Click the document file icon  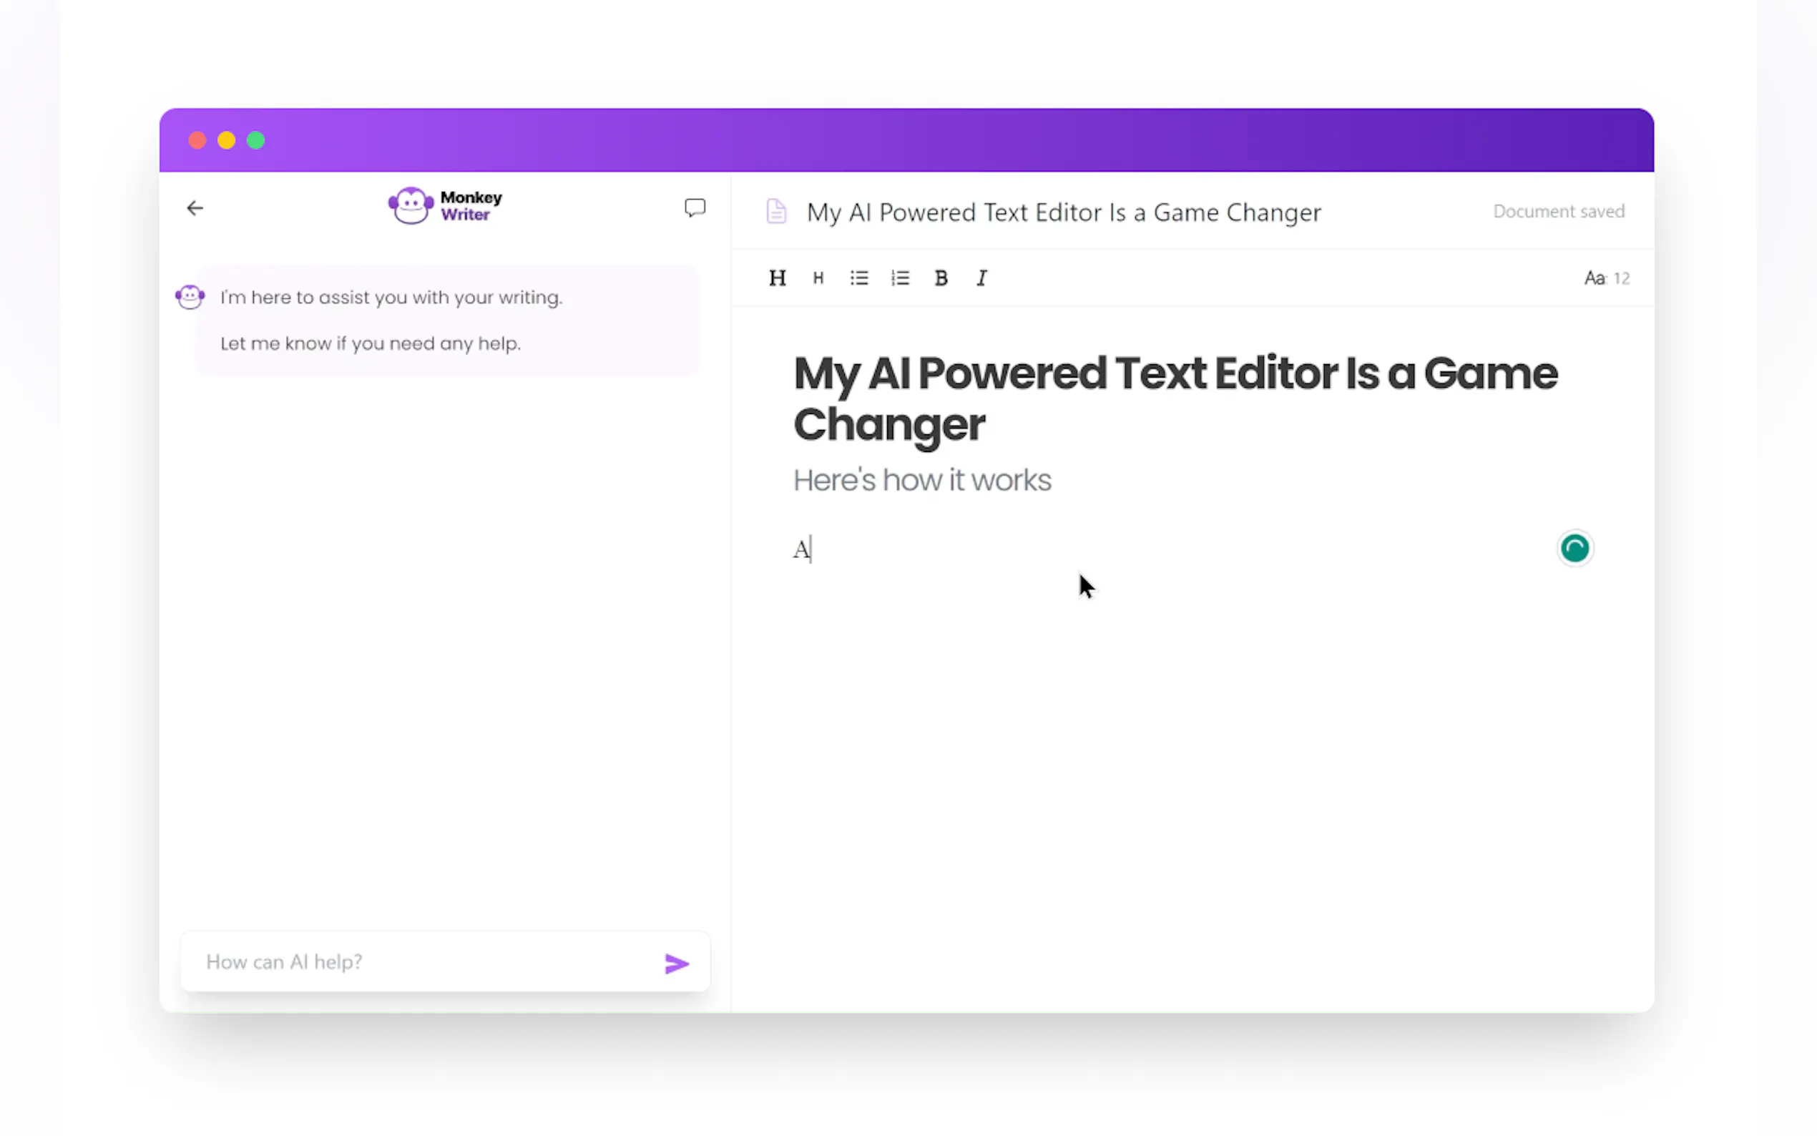coord(776,211)
